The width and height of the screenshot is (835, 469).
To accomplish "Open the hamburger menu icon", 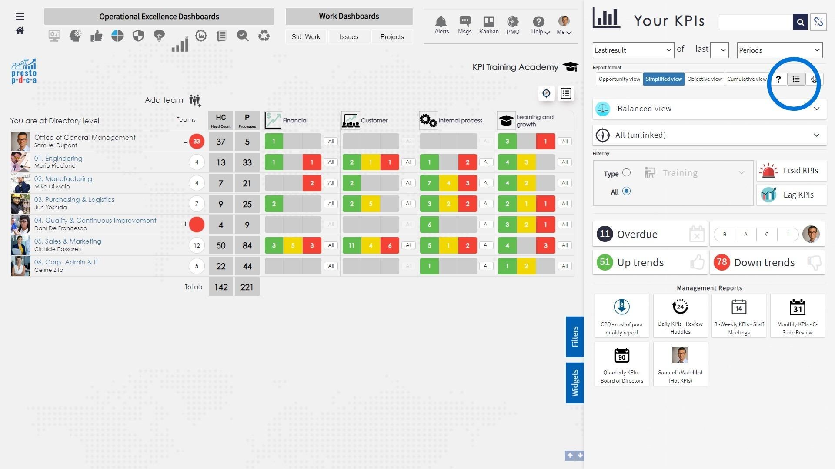I will (x=20, y=17).
